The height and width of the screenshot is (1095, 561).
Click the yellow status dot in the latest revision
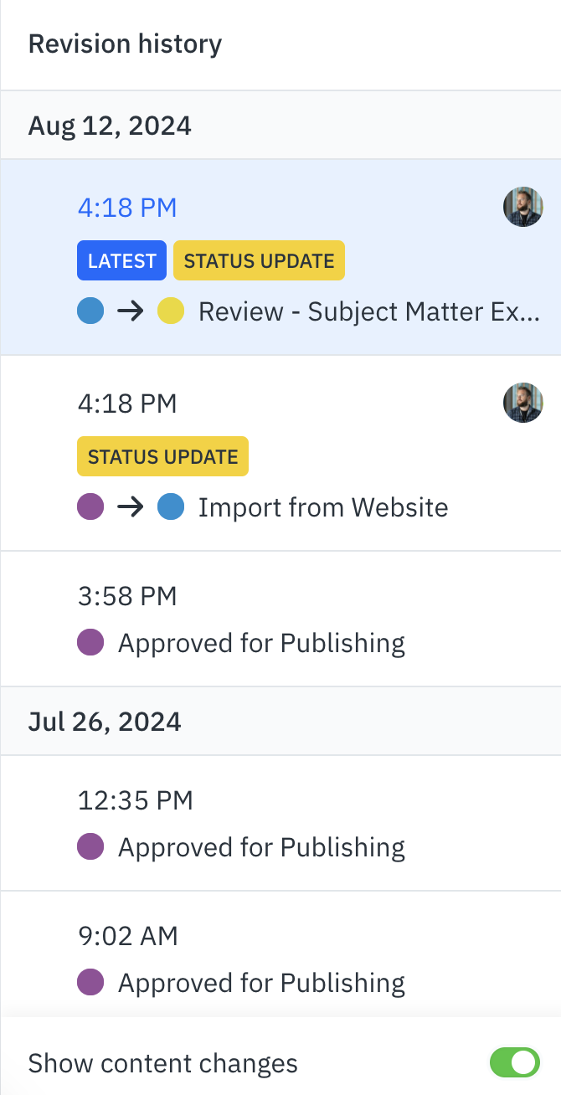click(172, 309)
